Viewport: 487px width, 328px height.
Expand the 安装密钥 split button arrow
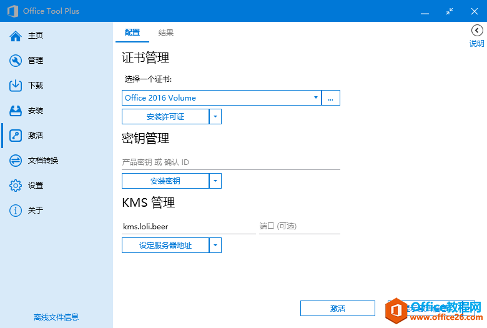coord(215,181)
